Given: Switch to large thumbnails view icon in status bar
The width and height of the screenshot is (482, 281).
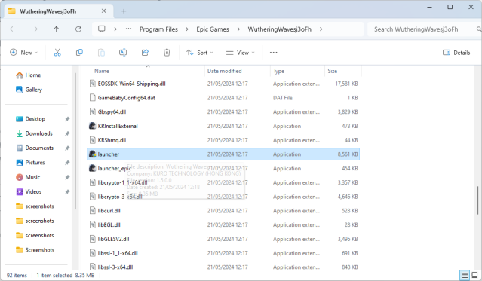Looking at the screenshot, I should tap(475, 275).
